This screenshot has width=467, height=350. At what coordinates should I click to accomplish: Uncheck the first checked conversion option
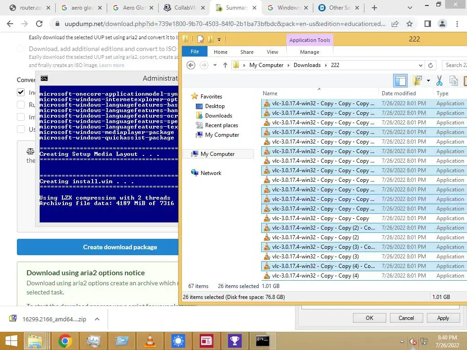21,92
